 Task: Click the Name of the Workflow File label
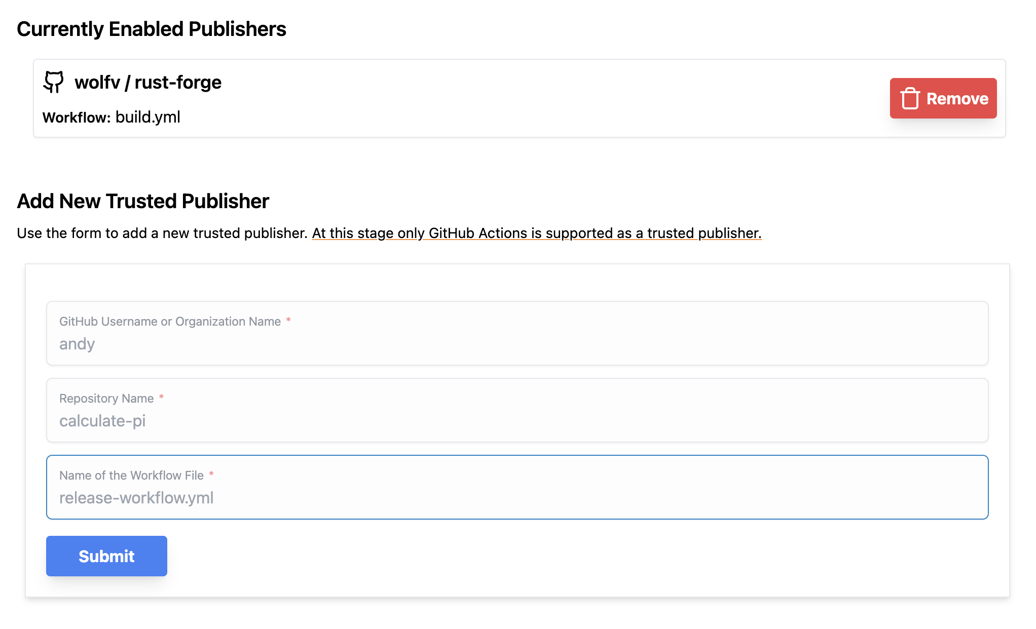click(131, 476)
